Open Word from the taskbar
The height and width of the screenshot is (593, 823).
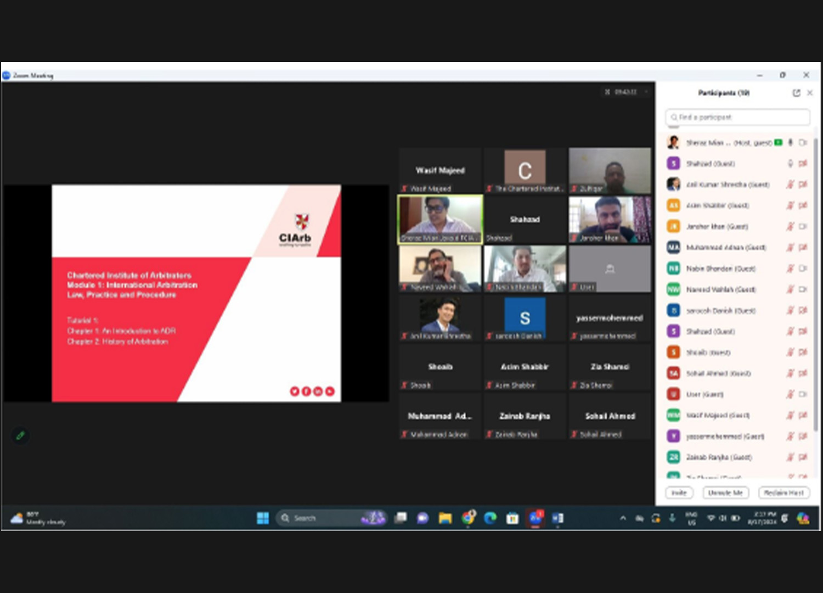pos(557,518)
